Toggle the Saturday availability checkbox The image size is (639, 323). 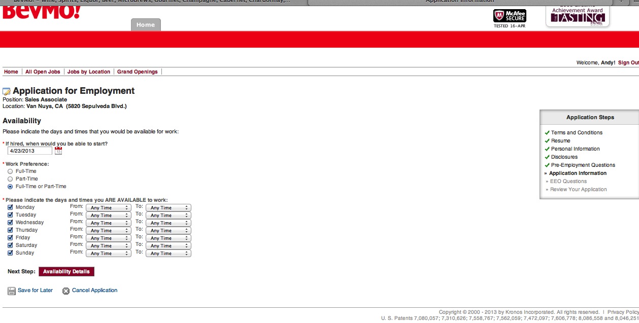coord(10,245)
